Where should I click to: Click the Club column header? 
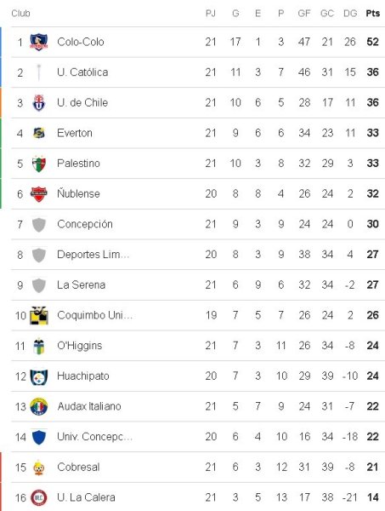click(20, 14)
